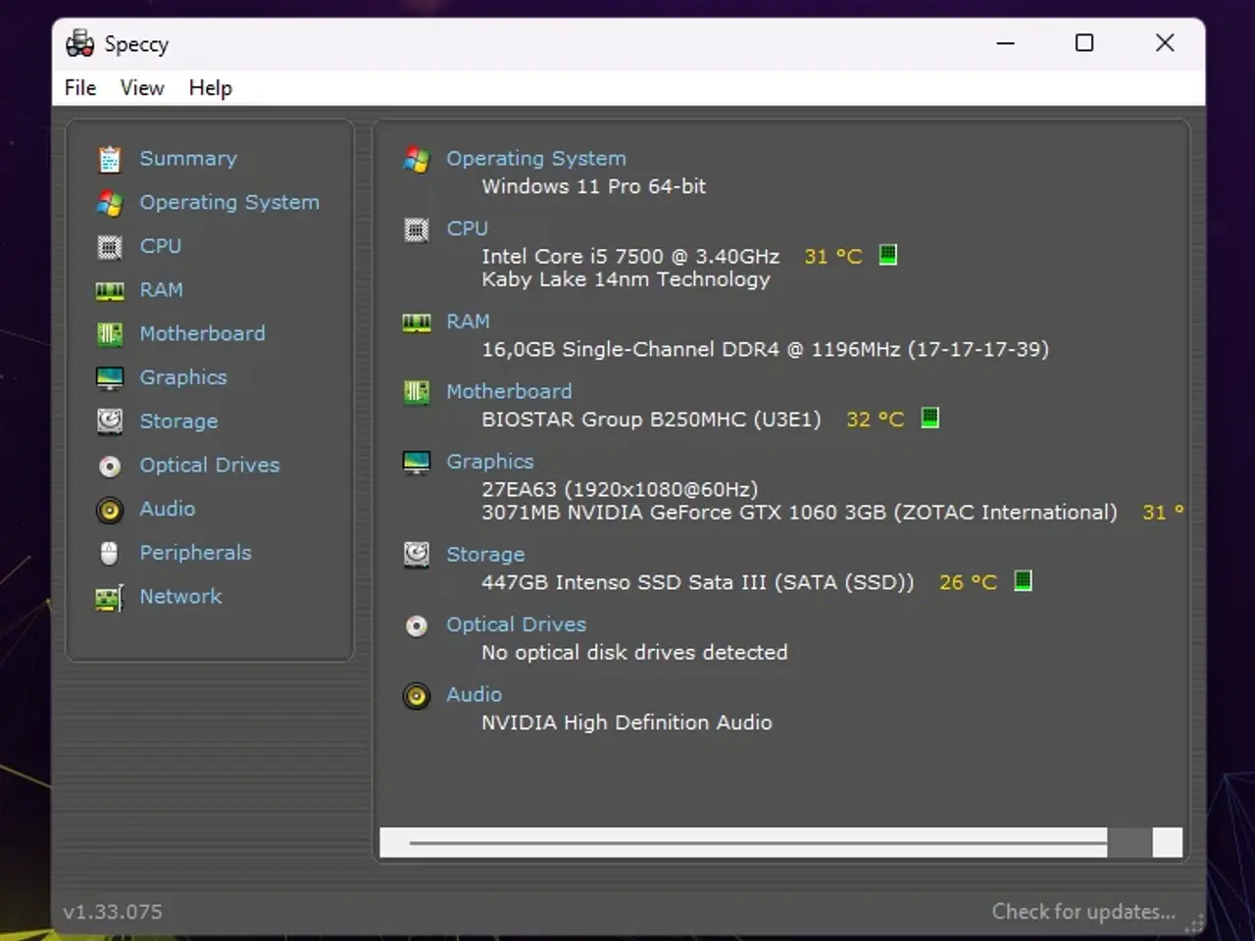Screen dimensions: 1255x941
Task: Click the horizontal scrollbar thumb
Action: (759, 842)
